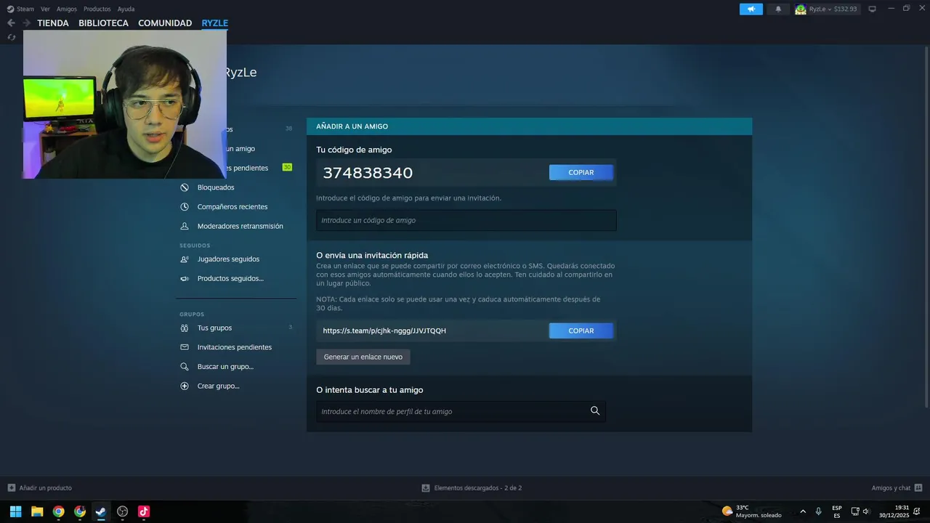
Task: Open the Ayuda menu
Action: 126,9
